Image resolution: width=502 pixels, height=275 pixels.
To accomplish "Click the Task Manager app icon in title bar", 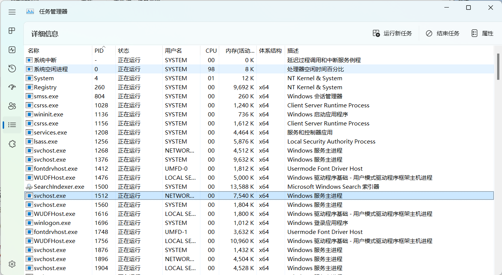I will pos(30,11).
